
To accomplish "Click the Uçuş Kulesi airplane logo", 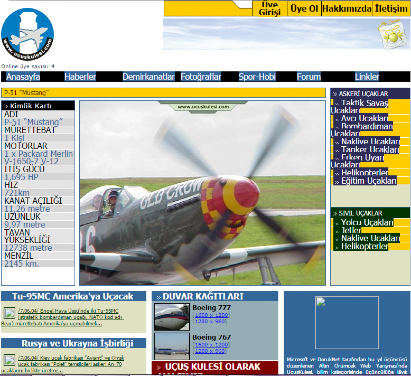I will pyautogui.click(x=28, y=34).
